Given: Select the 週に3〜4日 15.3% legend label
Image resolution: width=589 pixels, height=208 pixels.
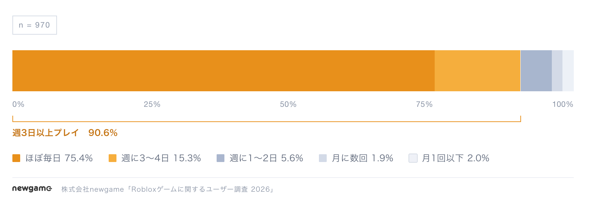Looking at the screenshot, I should tap(161, 158).
